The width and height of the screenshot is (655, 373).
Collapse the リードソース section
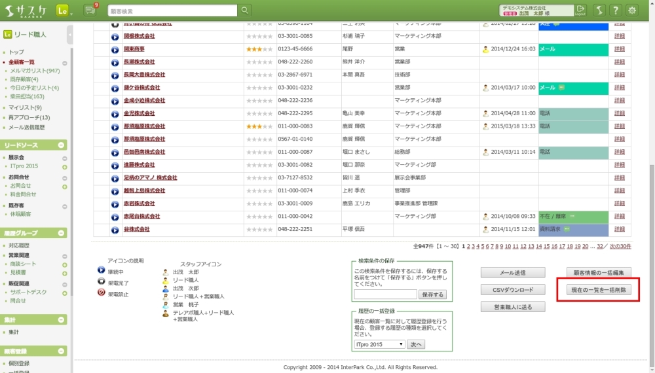[x=62, y=145]
